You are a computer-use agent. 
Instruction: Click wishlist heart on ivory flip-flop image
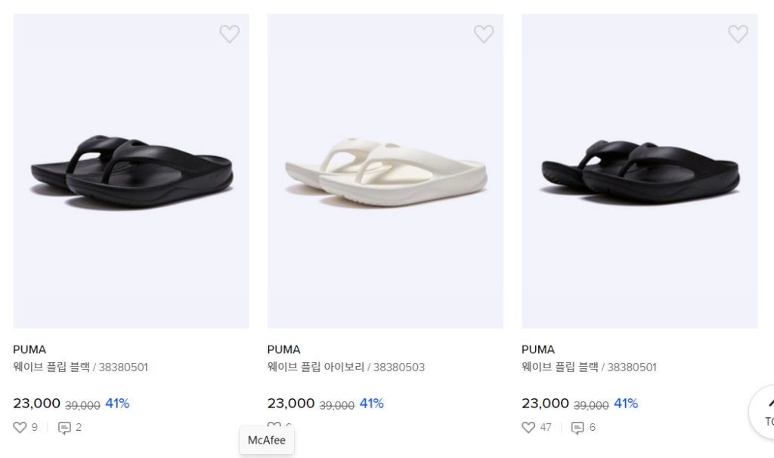click(484, 34)
